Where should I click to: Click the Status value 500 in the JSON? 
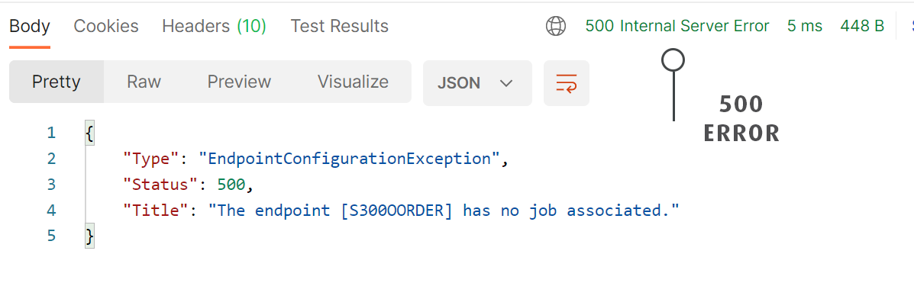point(231,184)
